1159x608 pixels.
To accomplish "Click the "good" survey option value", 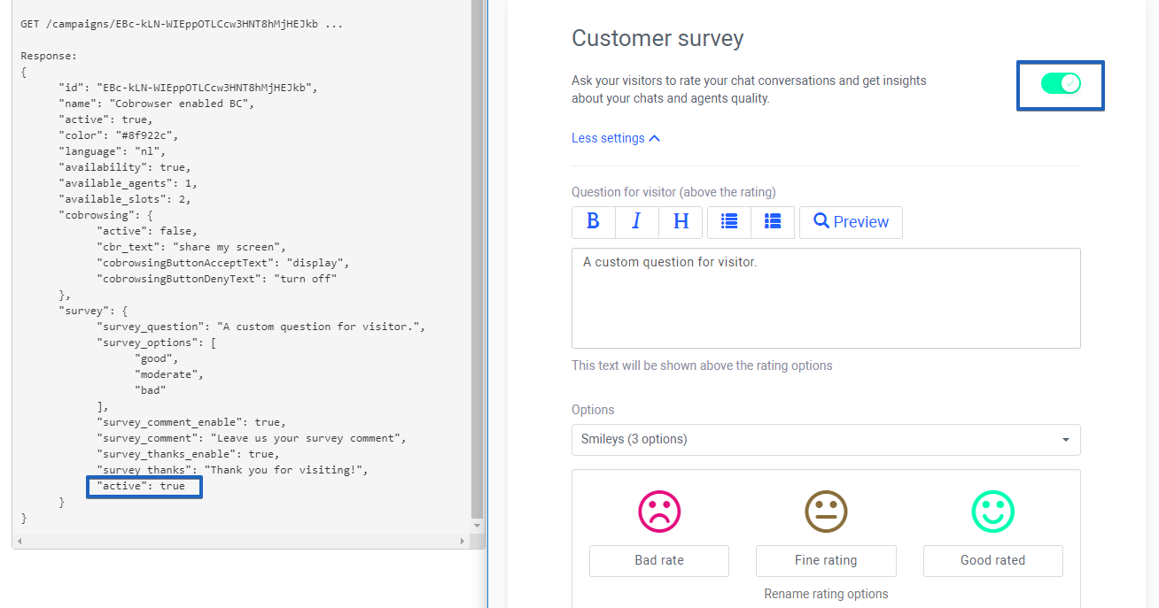I will point(157,358).
